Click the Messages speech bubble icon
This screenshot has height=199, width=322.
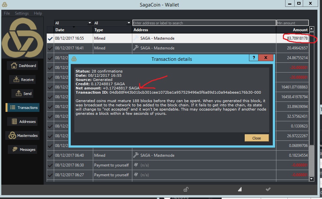15,149
